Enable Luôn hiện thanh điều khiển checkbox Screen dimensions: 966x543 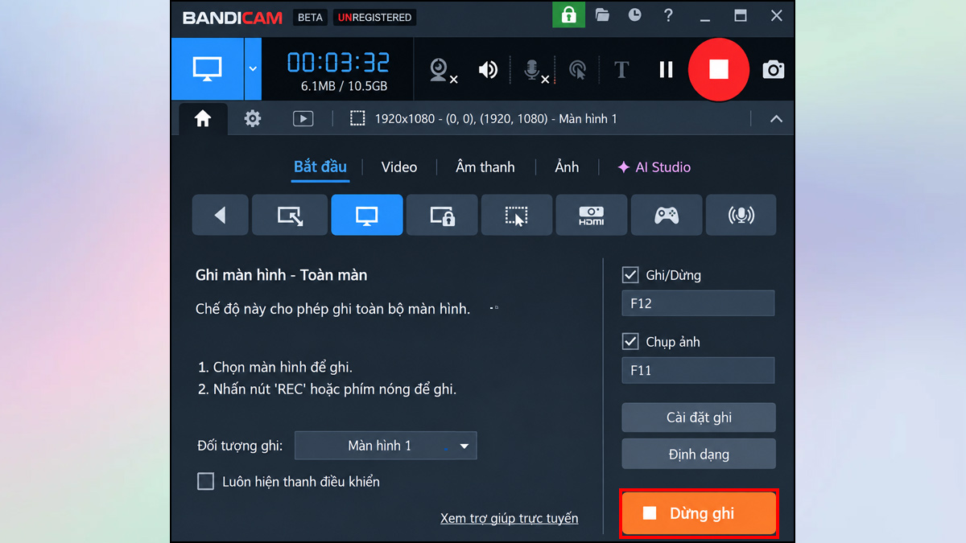[205, 482]
